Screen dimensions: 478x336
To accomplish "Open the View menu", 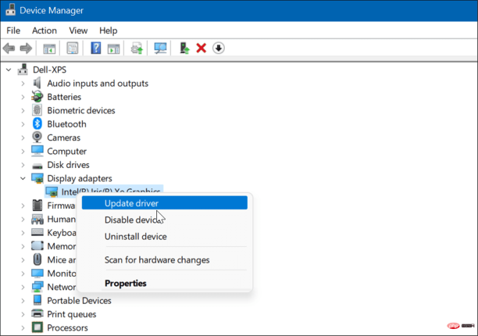I will [x=78, y=30].
